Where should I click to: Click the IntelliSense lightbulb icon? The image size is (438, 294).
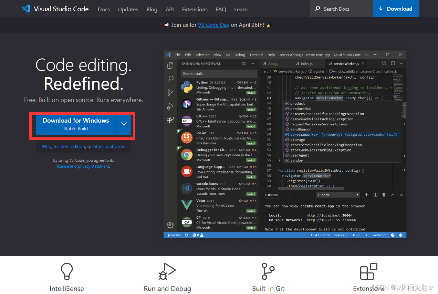pyautogui.click(x=66, y=272)
